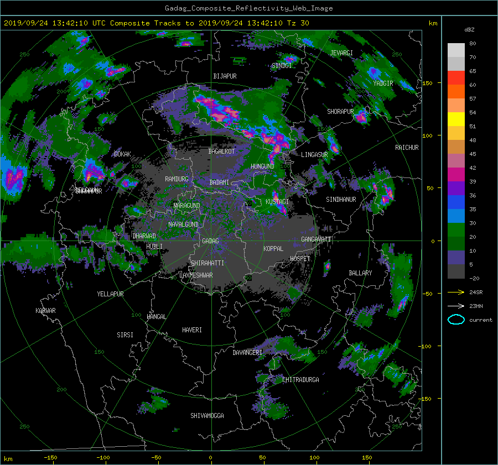The image size is (498, 465).
Task: Click the BADAMI city label
Action: pyautogui.click(x=219, y=182)
